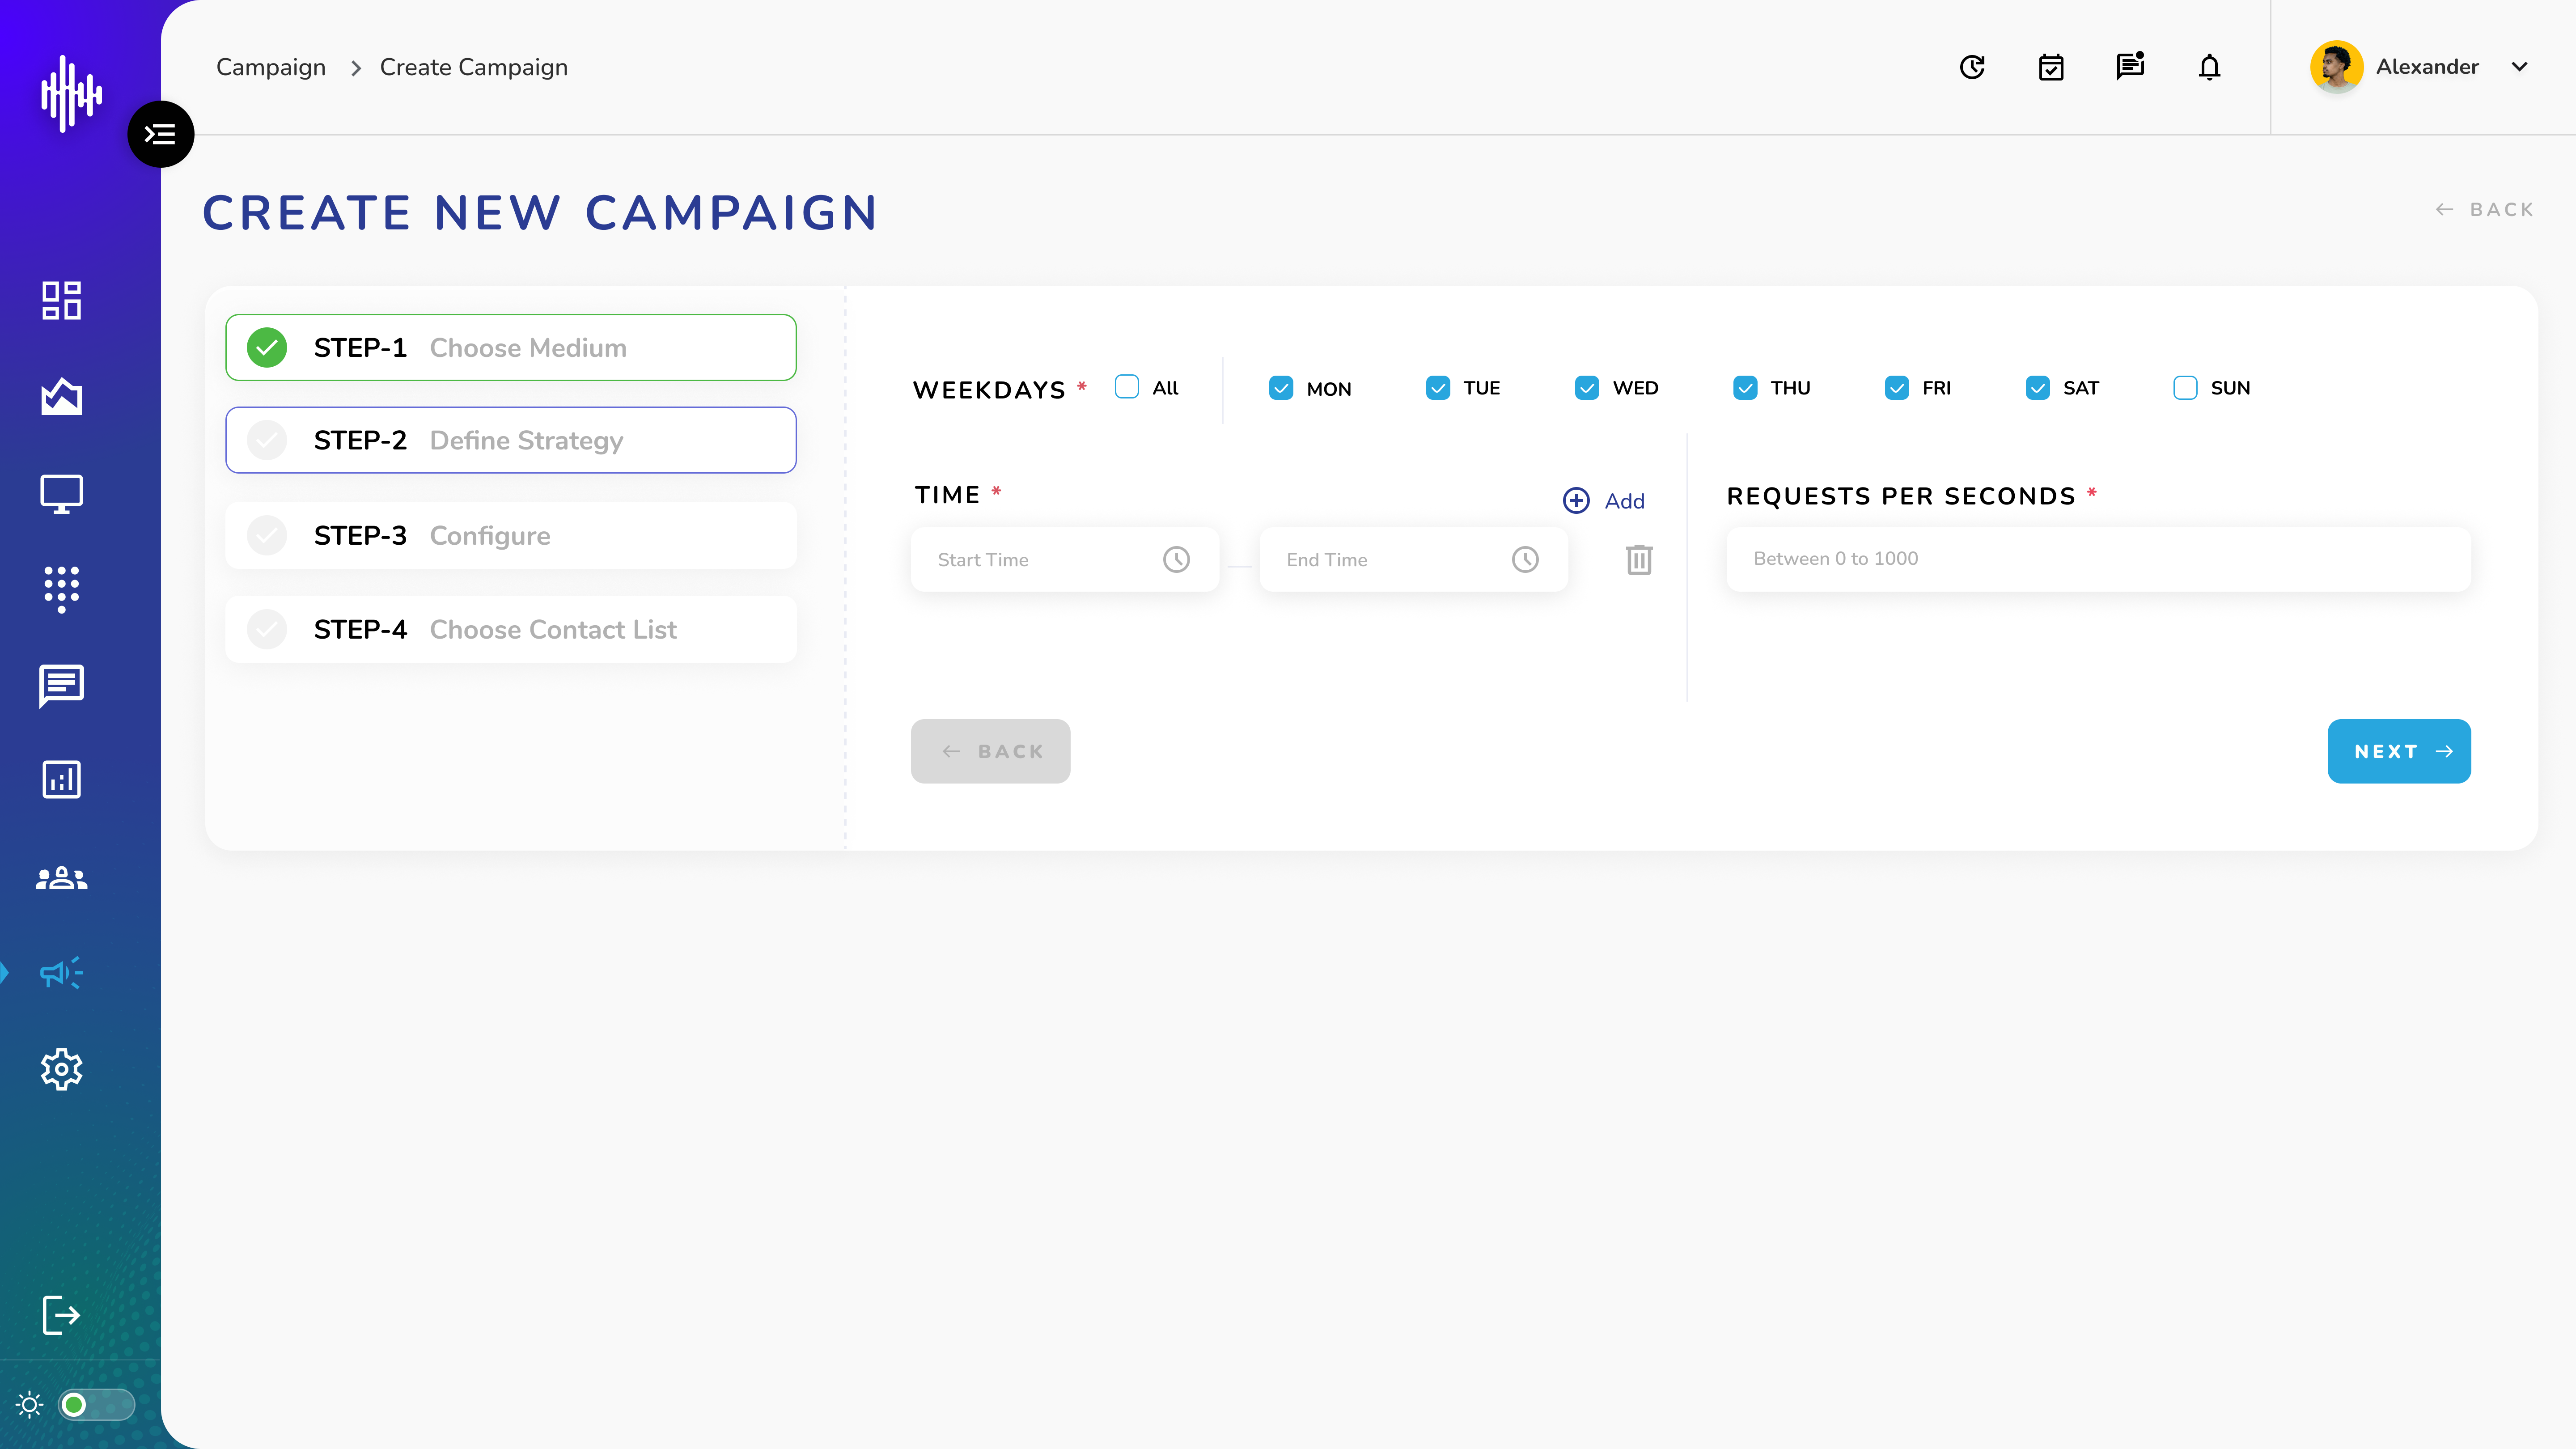Screen dimensions: 2576x1449
Task: Toggle the dark mode theme switch
Action: point(96,1405)
